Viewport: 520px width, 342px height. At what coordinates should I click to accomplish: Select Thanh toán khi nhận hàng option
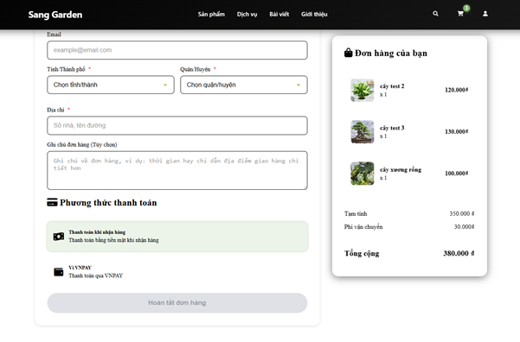177,237
